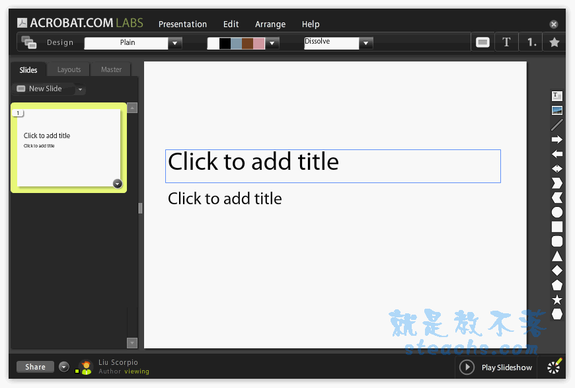Open the Arrange menu
Viewport: 575px width, 388px height.
pos(270,24)
